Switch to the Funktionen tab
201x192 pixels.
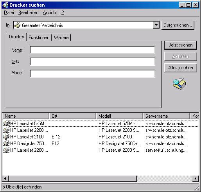39,38
